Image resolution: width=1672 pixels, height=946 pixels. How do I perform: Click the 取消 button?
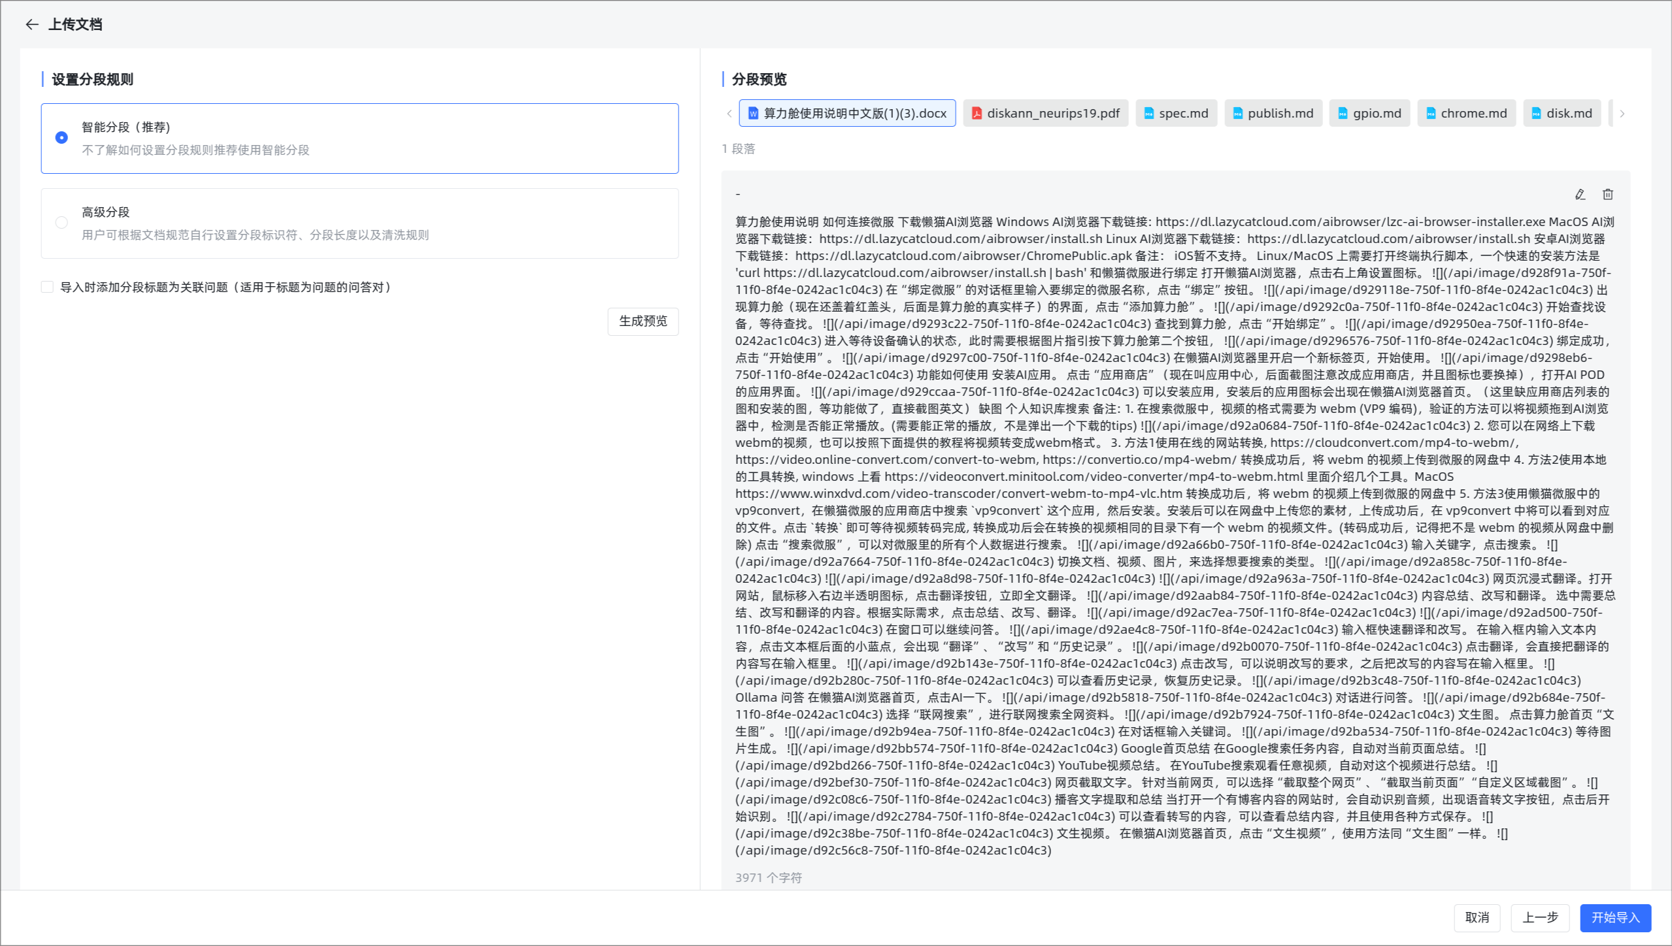[x=1477, y=918]
